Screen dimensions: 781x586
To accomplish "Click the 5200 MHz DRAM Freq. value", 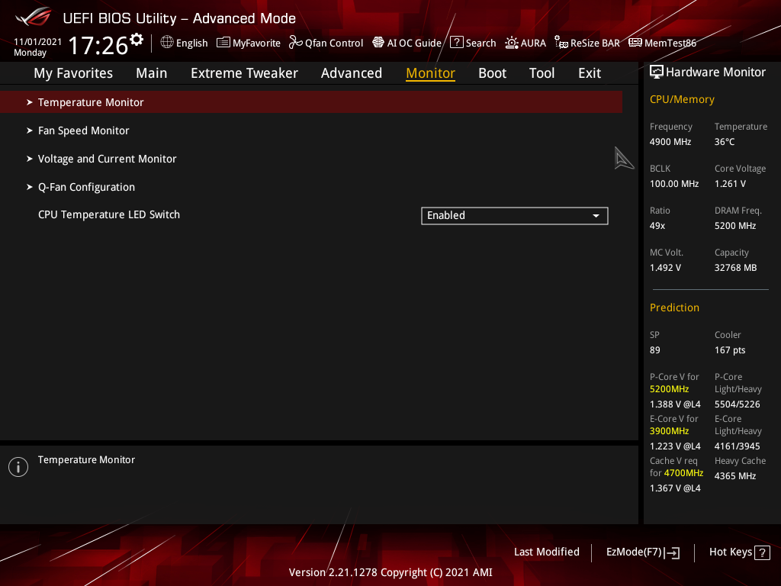I will click(x=735, y=226).
